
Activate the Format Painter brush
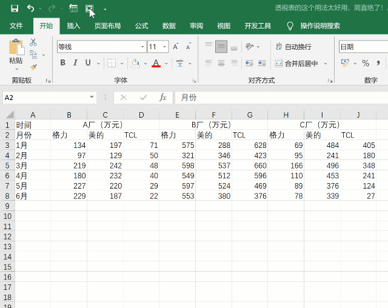click(33, 67)
